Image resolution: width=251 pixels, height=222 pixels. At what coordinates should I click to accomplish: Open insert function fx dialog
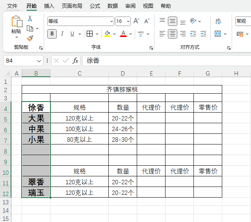[75, 61]
